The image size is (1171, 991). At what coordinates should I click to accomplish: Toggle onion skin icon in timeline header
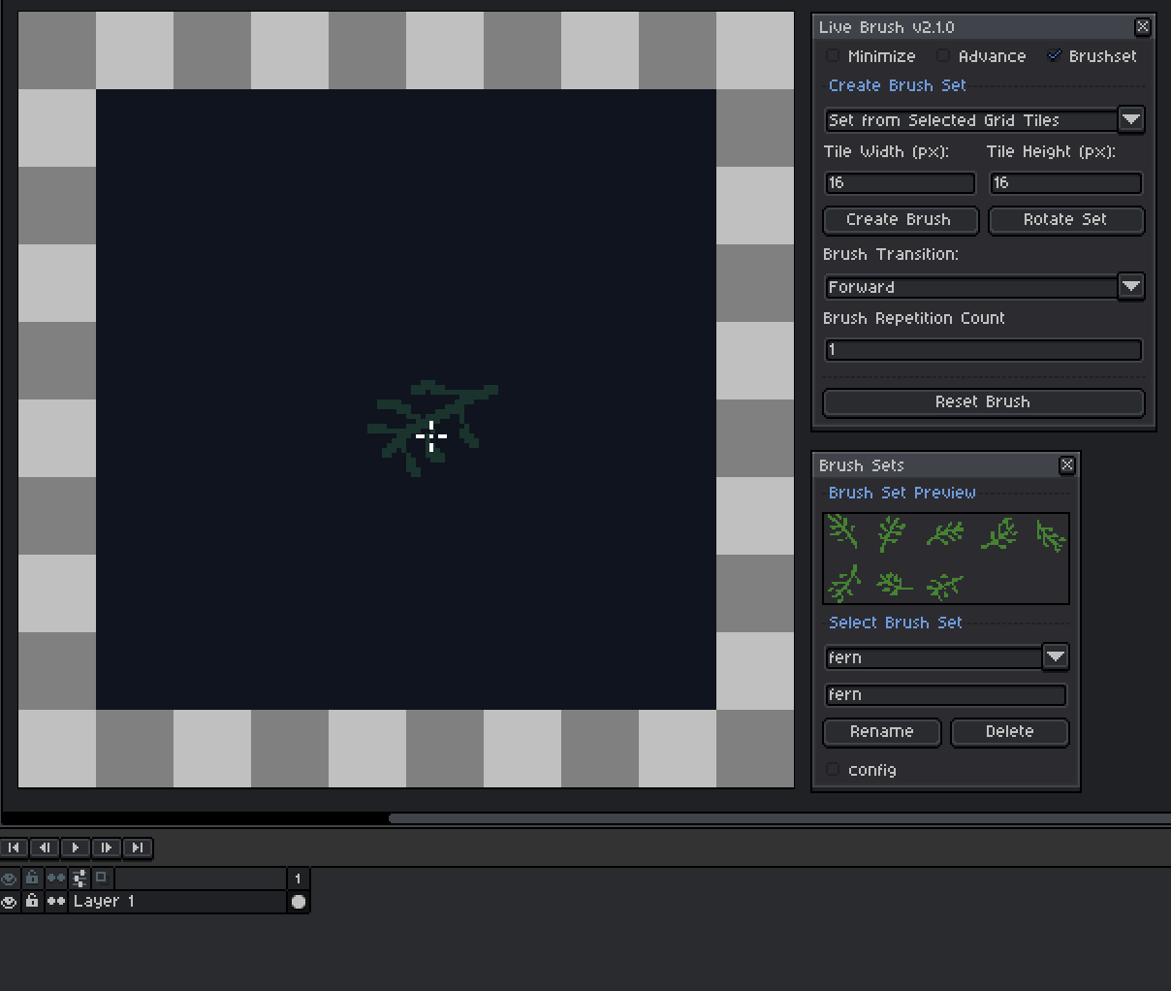tap(102, 879)
